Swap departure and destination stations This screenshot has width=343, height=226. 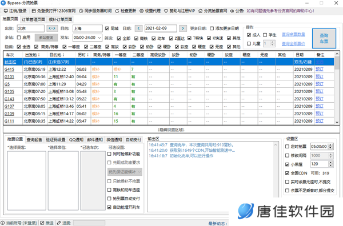click(52, 29)
